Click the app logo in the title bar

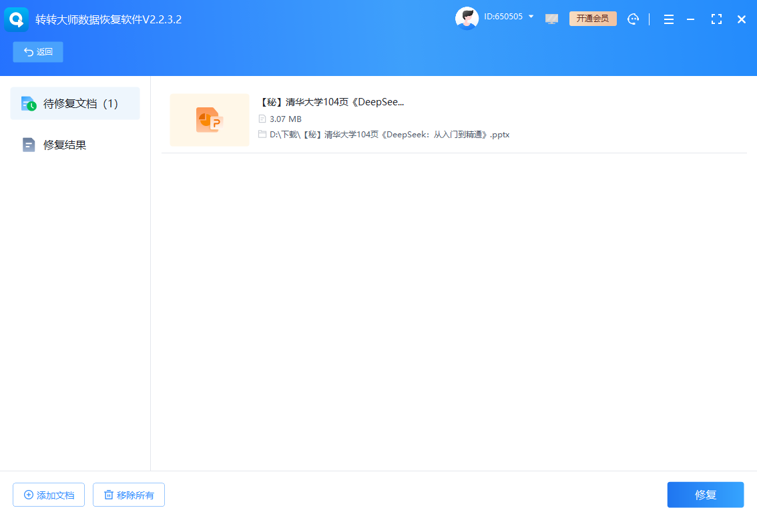pyautogui.click(x=16, y=19)
